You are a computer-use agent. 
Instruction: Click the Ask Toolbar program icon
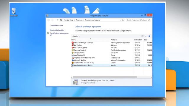(73, 45)
